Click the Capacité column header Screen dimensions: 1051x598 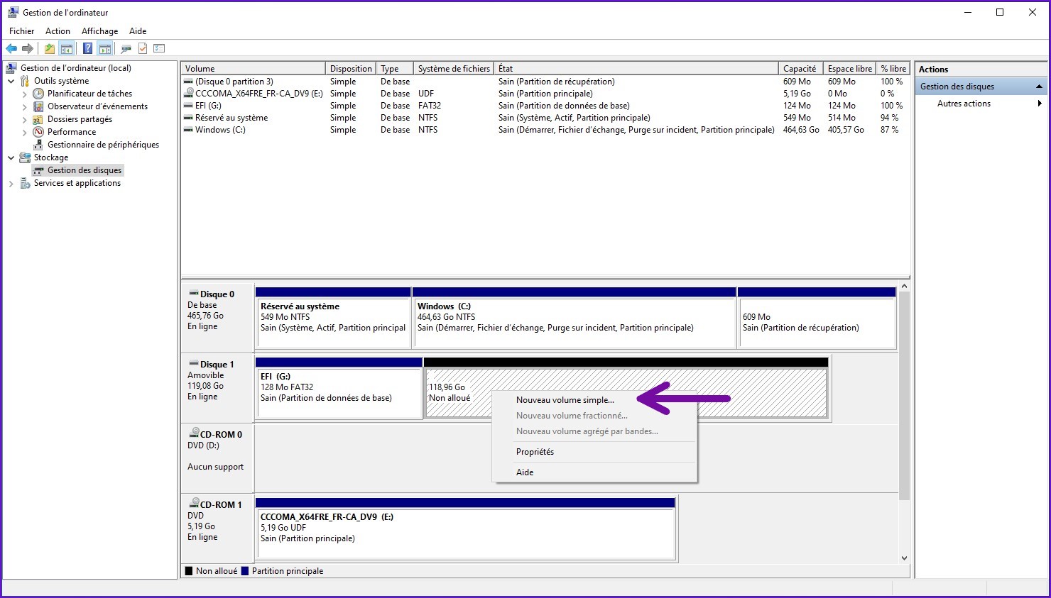click(799, 69)
